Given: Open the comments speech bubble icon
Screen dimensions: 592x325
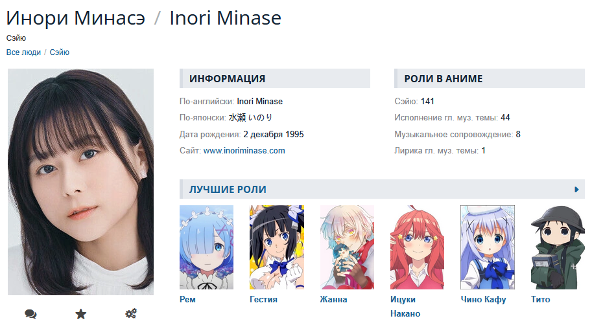Looking at the screenshot, I should [30, 314].
